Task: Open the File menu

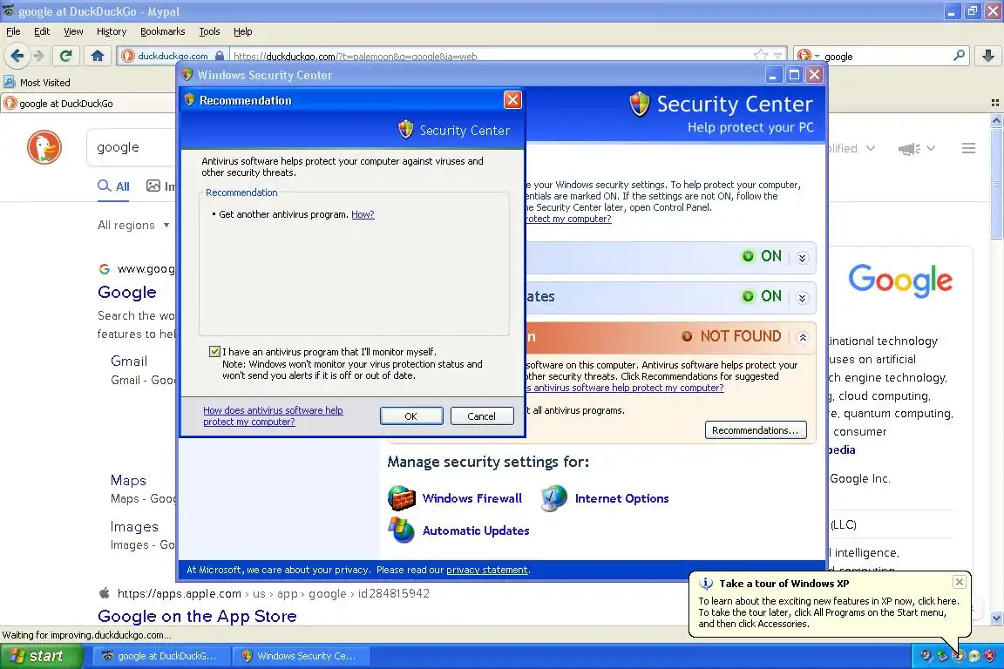Action: tap(13, 31)
